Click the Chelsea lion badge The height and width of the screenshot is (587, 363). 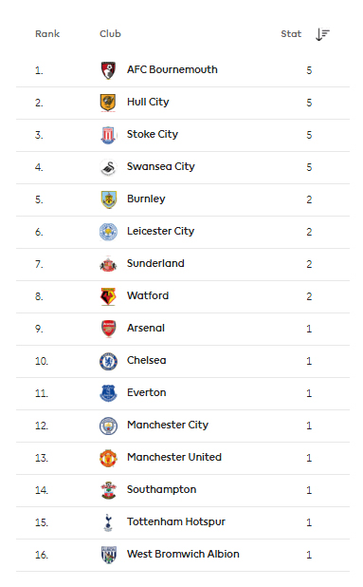108,361
